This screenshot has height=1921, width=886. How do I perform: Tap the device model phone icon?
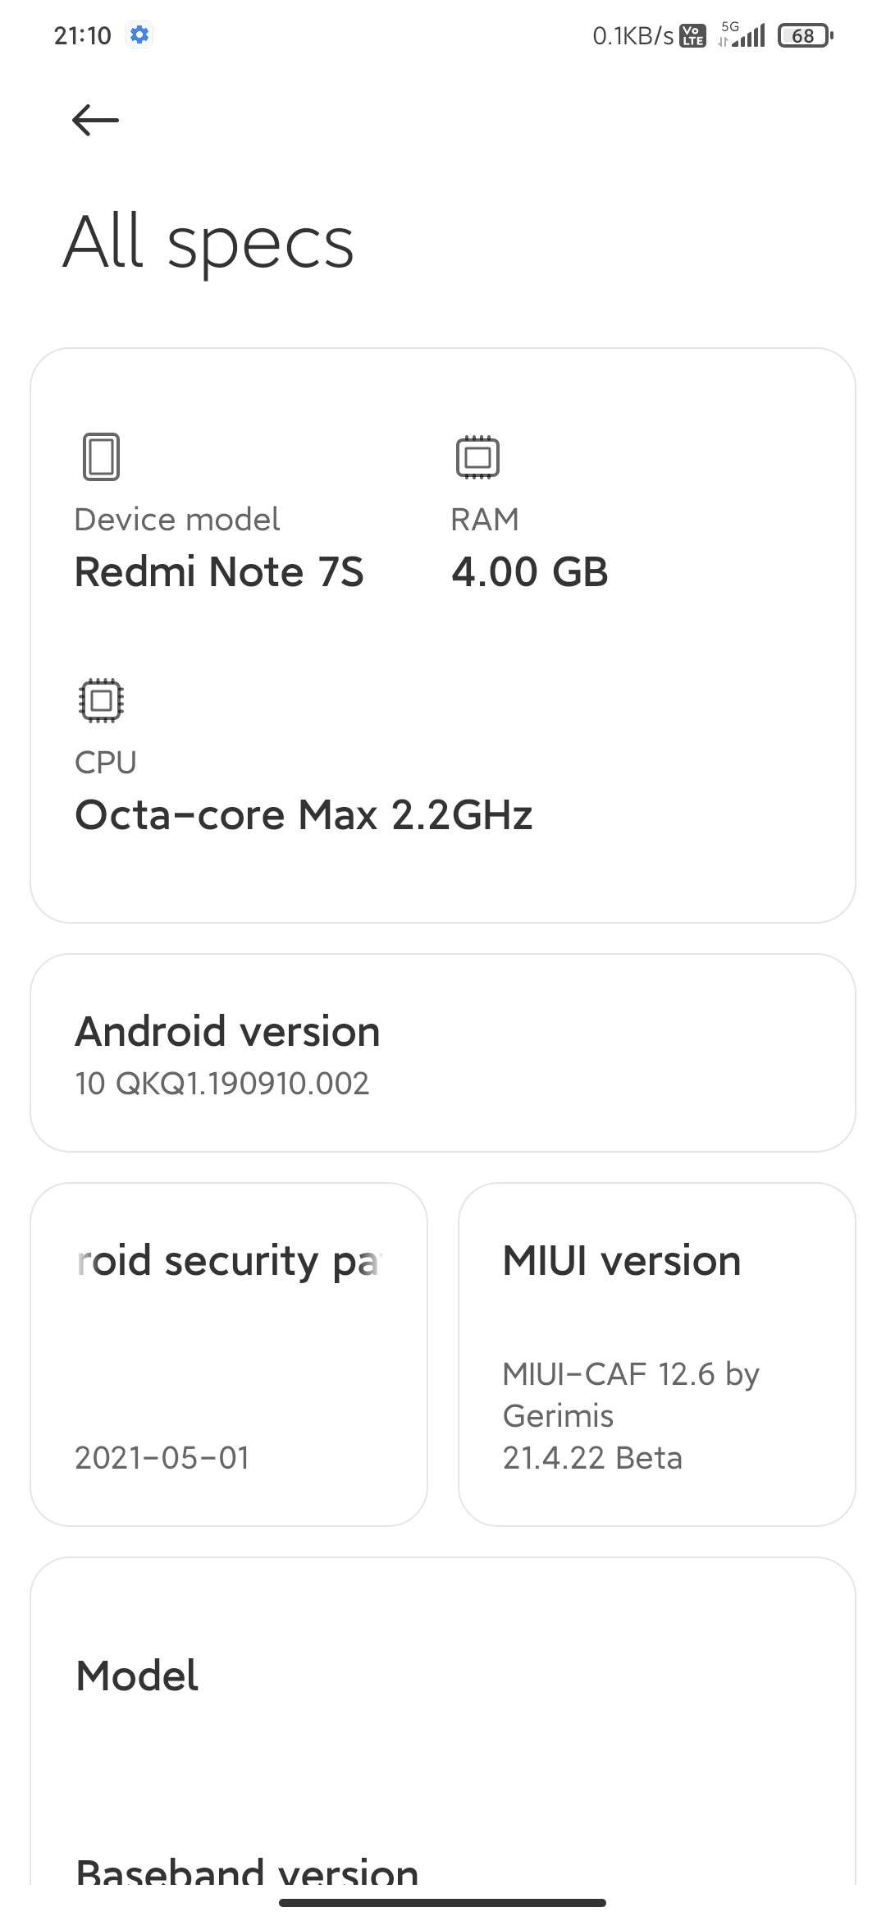click(x=101, y=456)
